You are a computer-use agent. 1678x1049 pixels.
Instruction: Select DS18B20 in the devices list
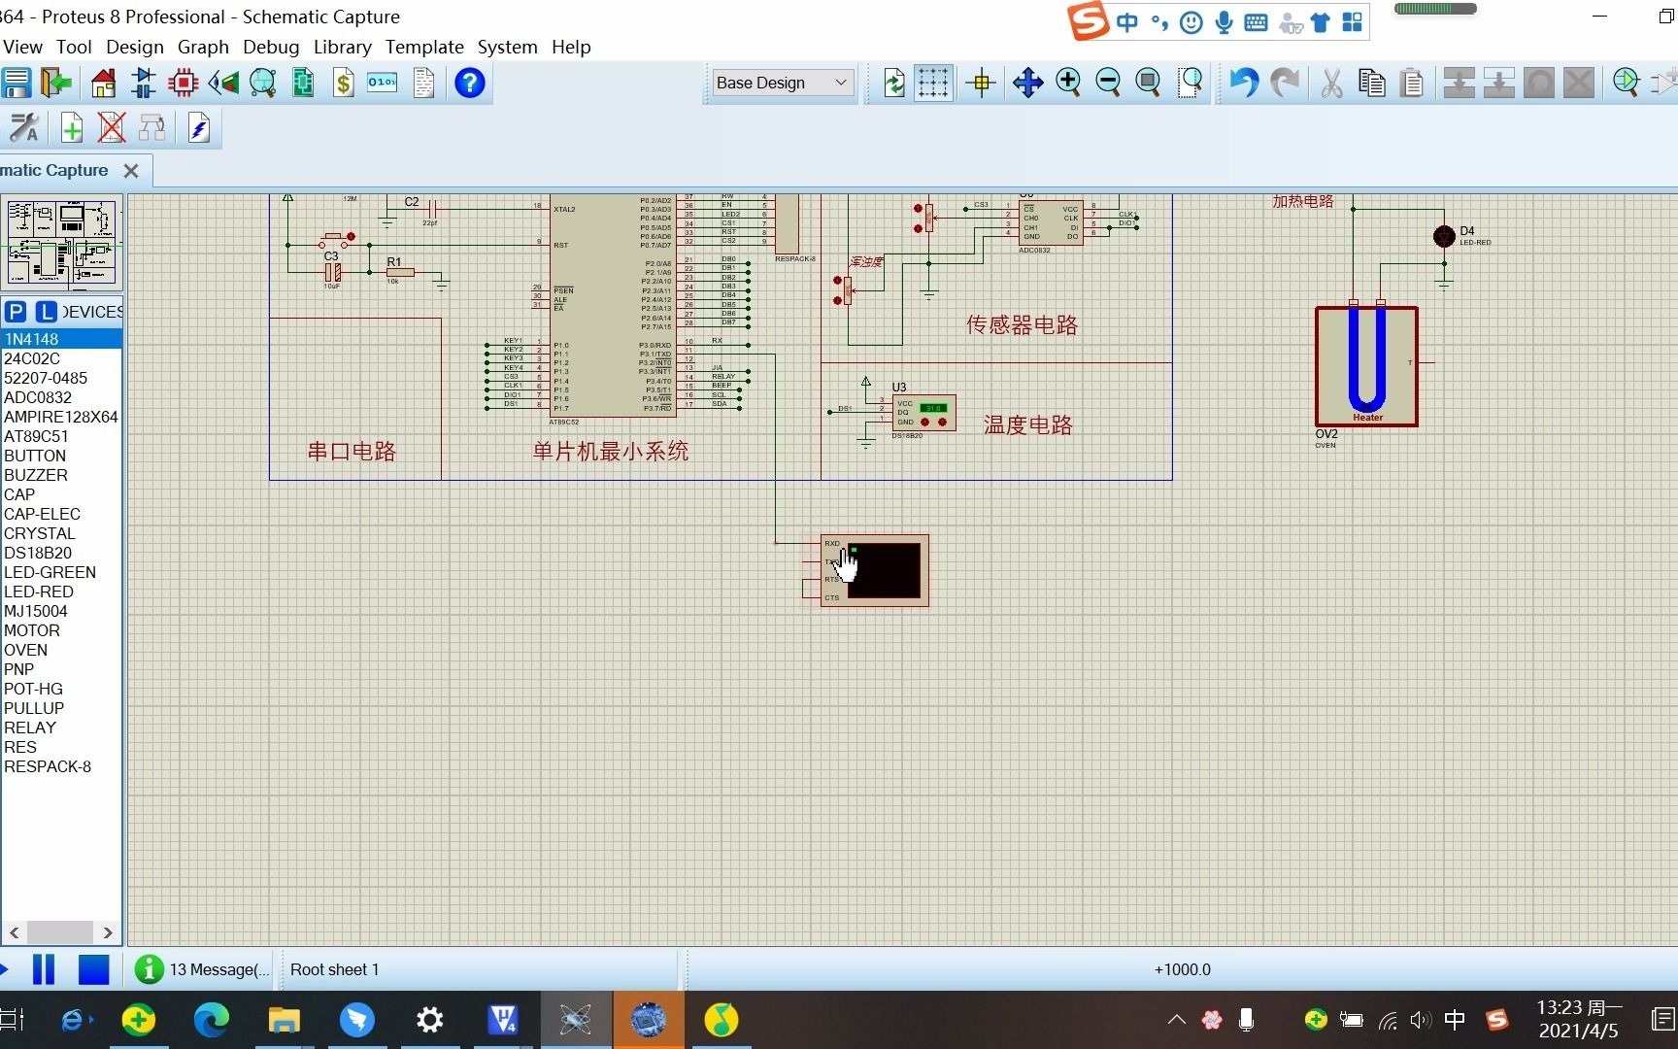point(38,553)
